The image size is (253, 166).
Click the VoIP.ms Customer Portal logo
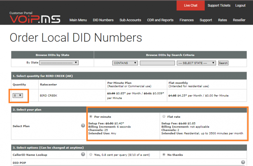[x=35, y=17]
